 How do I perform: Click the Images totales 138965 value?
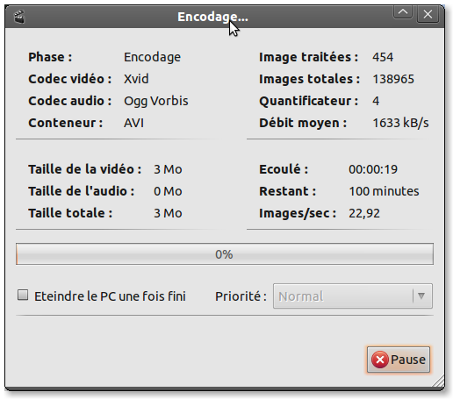point(393,79)
